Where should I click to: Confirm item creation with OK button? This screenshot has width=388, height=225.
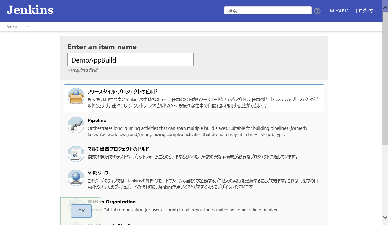(x=81, y=211)
